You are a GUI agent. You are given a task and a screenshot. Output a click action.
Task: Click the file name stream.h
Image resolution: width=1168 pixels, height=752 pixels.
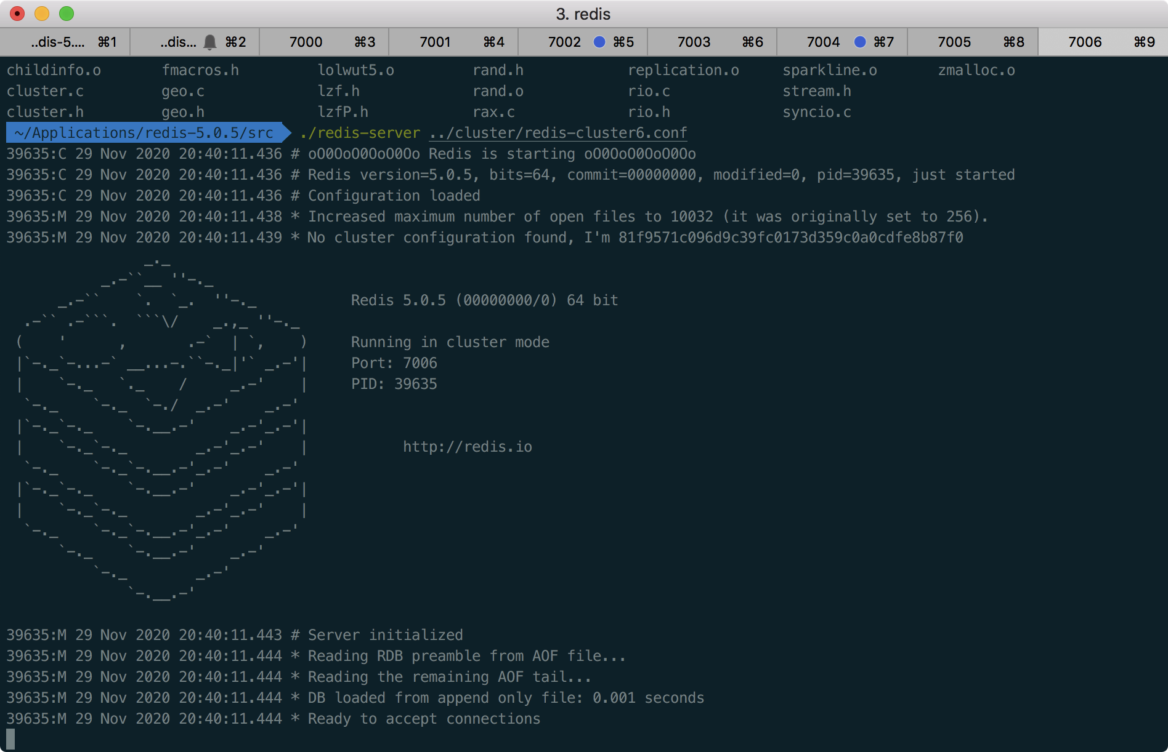[x=817, y=91]
